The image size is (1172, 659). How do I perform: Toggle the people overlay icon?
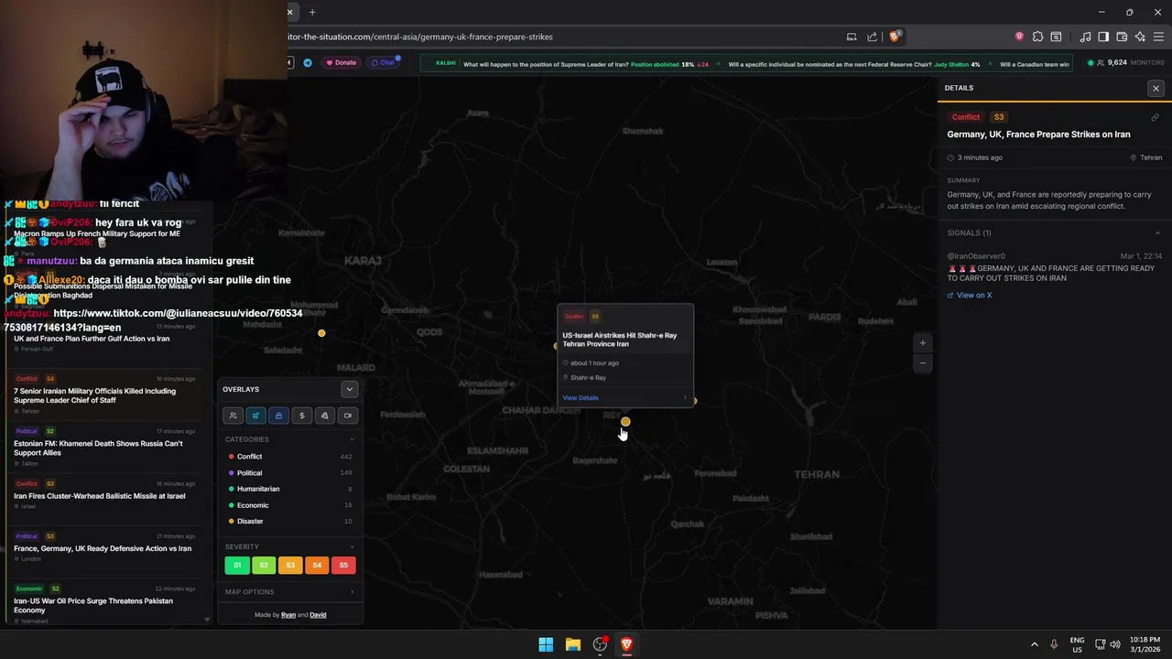(x=233, y=416)
